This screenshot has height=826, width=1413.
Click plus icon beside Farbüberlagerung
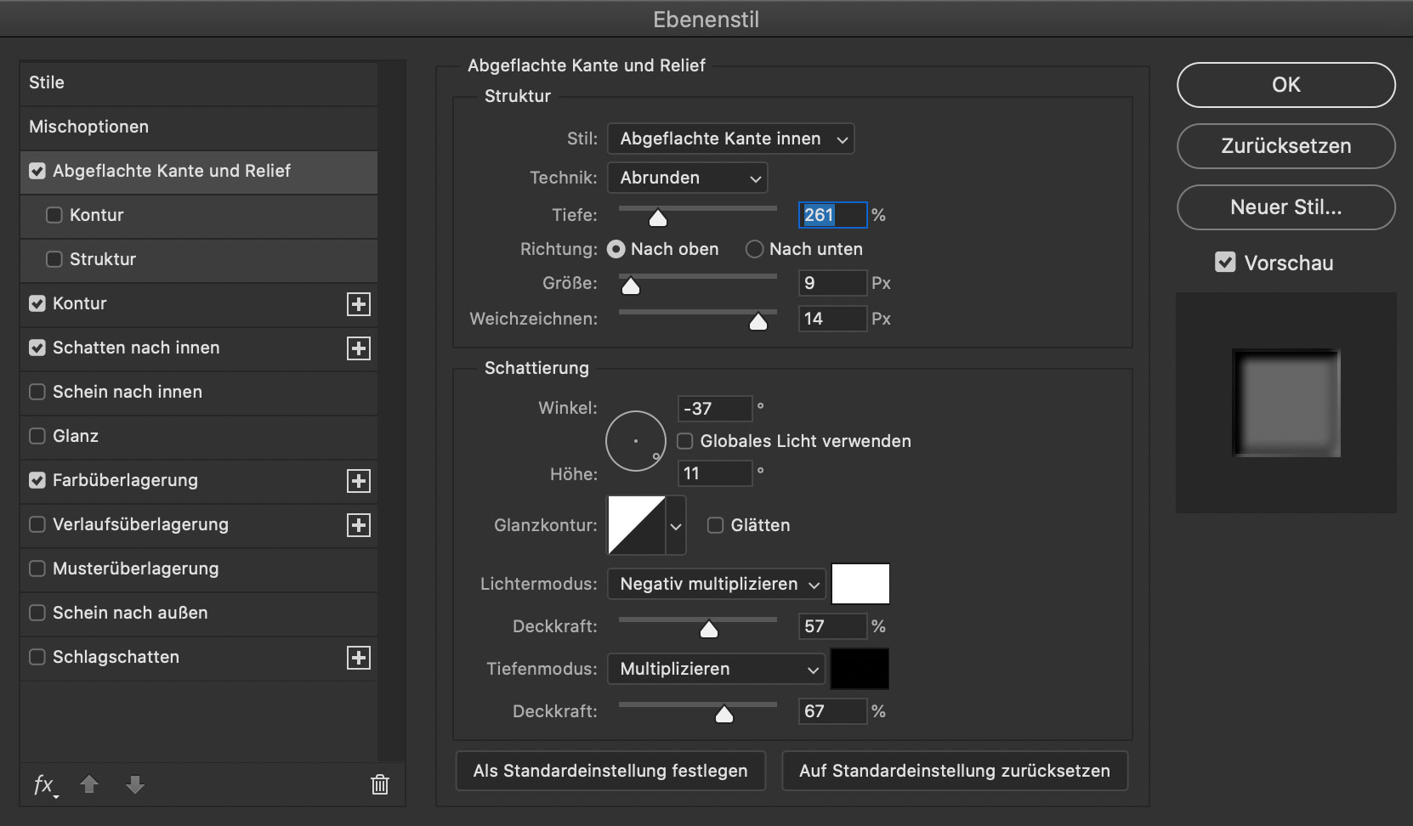pos(359,481)
